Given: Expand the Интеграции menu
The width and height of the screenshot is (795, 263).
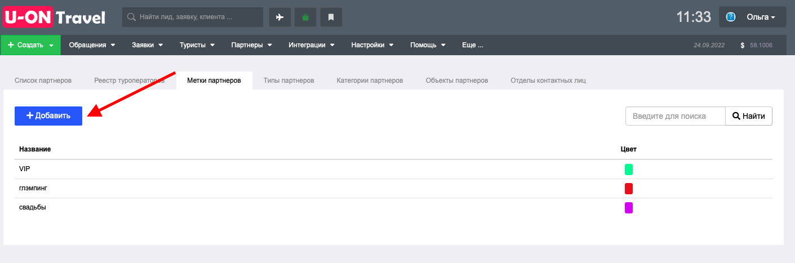Looking at the screenshot, I should point(312,45).
